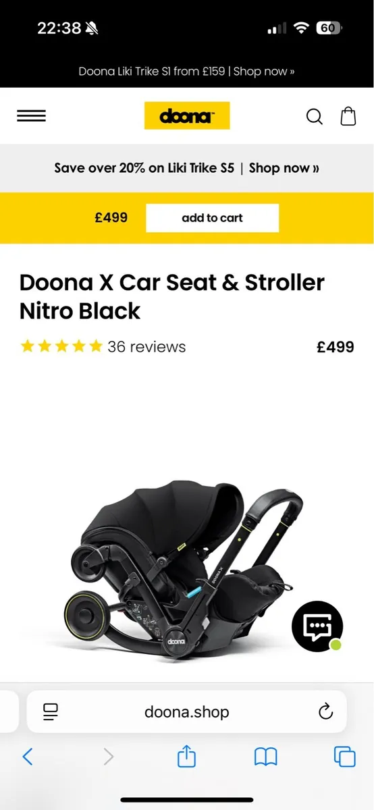Open Safari page settings reader icon
374x810 pixels.
(50, 711)
